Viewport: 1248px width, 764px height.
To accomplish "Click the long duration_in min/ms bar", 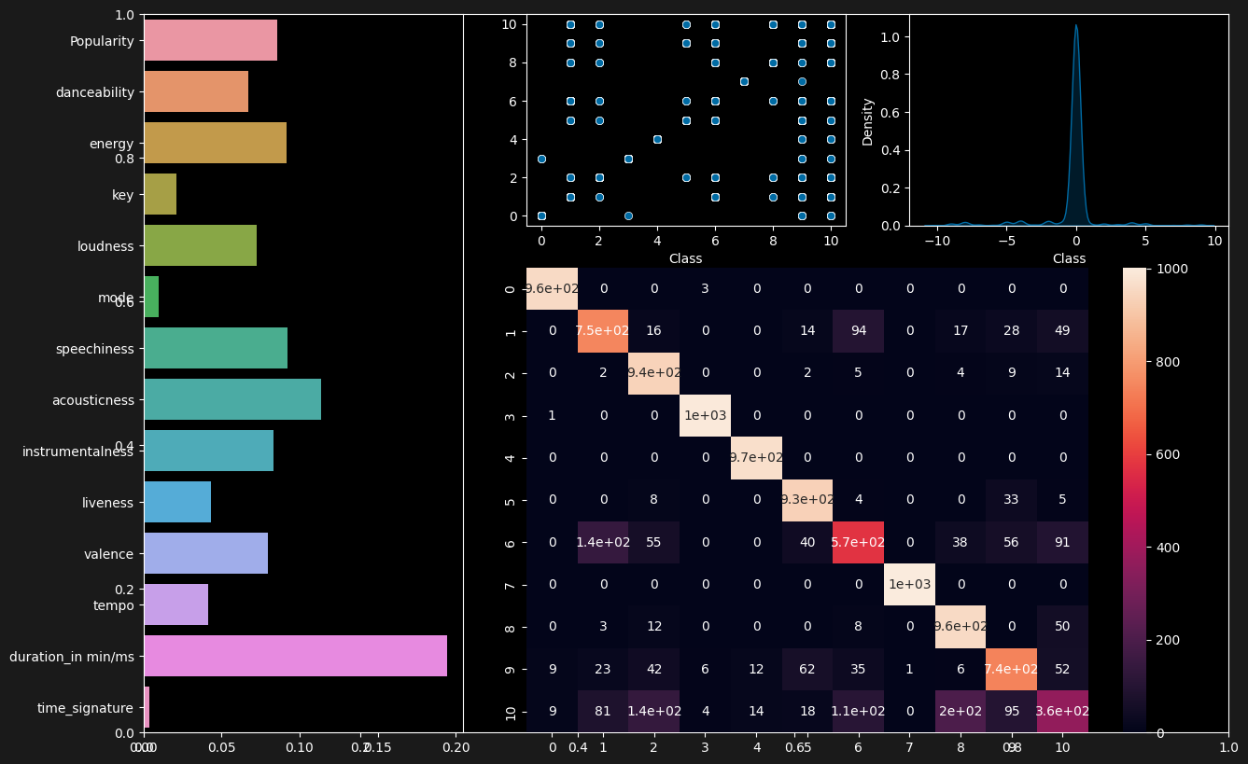I will 295,656.
